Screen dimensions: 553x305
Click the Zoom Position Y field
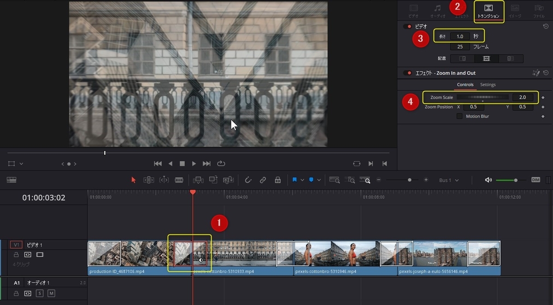coord(523,107)
